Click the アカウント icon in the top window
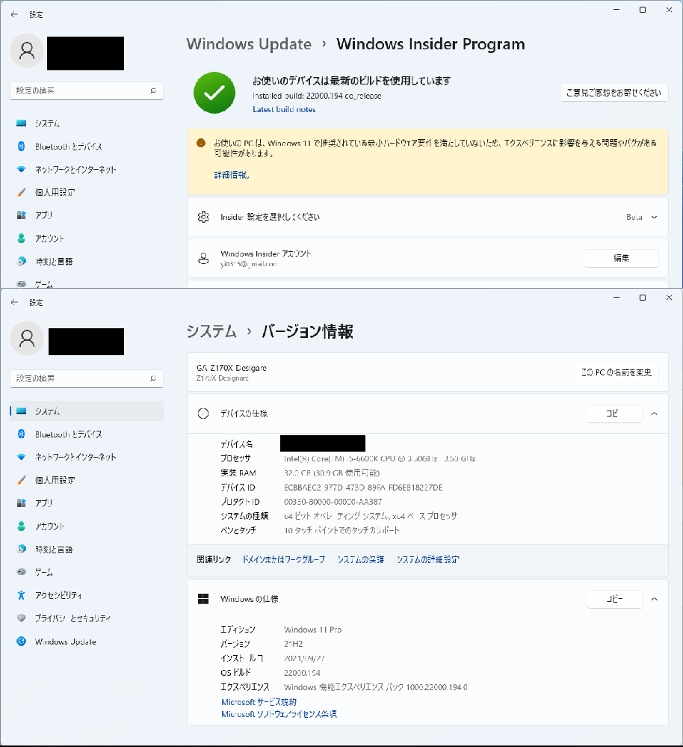 click(x=22, y=239)
